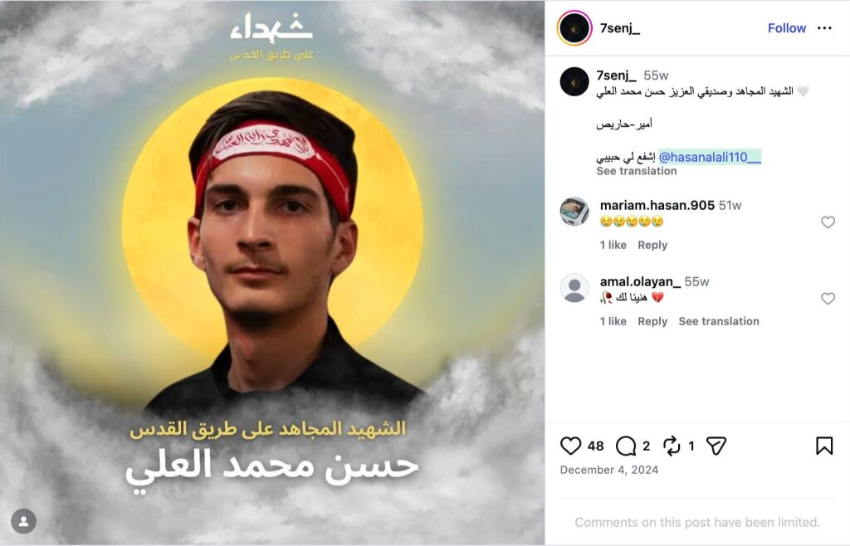850x546 pixels.
Task: Click the 7senj_ caption avatar
Action: coord(574,82)
